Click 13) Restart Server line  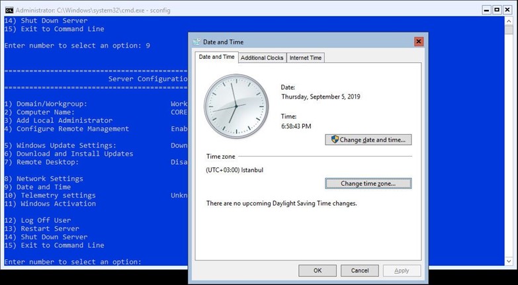(42, 229)
